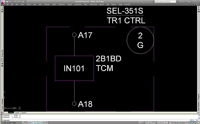Click the Undo arrow icon

tap(15, 1)
